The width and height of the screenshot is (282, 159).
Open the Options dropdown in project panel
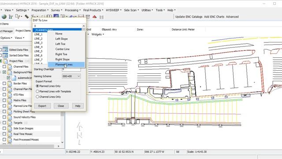(6, 38)
